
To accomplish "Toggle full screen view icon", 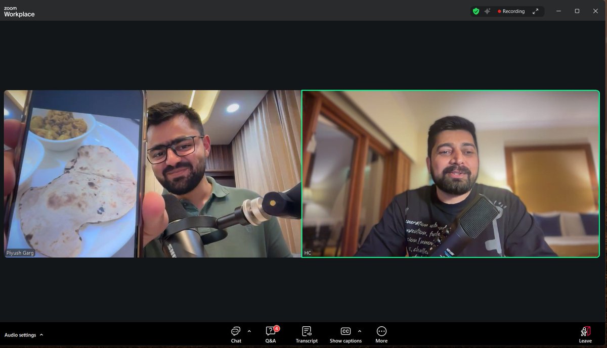I will tap(535, 11).
